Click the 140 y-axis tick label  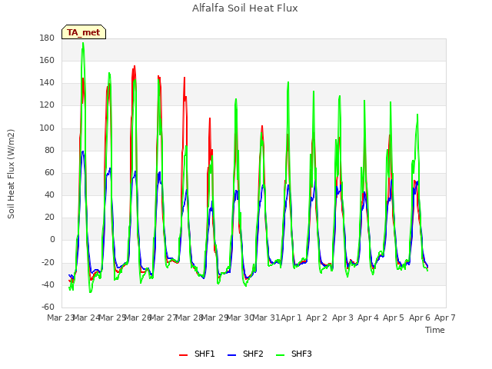pos(47,83)
